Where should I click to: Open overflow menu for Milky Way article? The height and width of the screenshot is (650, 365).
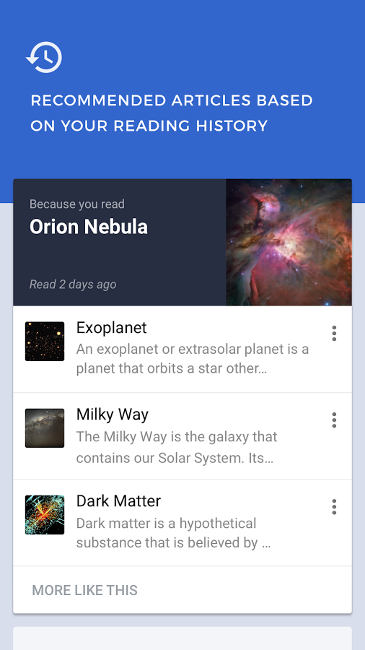pos(334,420)
